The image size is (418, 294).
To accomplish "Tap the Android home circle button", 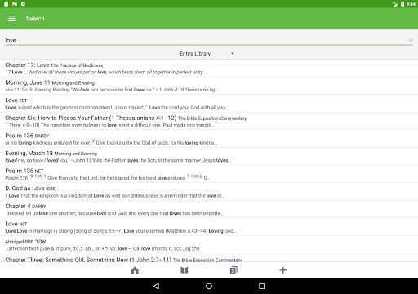I will pos(209,286).
